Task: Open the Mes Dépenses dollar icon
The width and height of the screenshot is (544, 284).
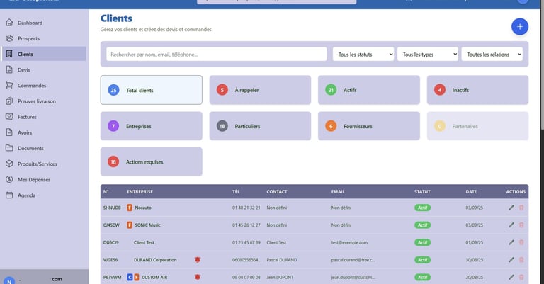Action: coord(9,179)
